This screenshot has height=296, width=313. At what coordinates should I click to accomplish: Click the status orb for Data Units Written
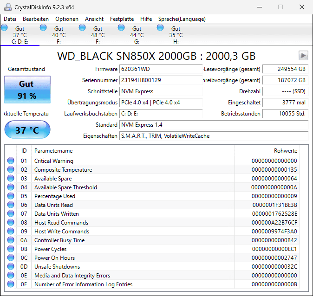pyautogui.click(x=11, y=213)
